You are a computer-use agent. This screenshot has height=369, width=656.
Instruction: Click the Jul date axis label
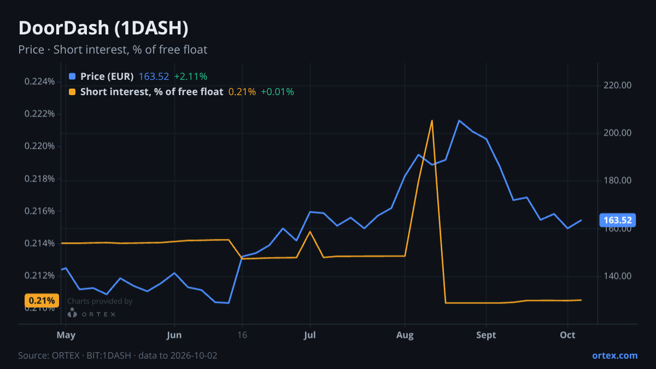pos(310,335)
